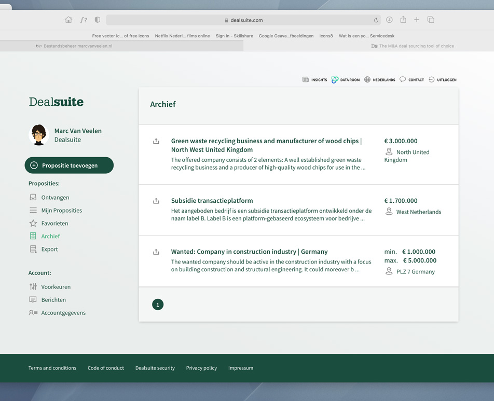Image resolution: width=494 pixels, height=401 pixels.
Task: Click share icon on Green waste recycling listing
Action: click(156, 141)
